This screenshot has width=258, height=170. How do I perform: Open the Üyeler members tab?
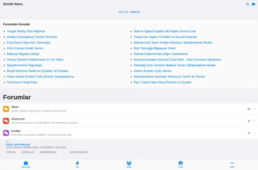129,164
